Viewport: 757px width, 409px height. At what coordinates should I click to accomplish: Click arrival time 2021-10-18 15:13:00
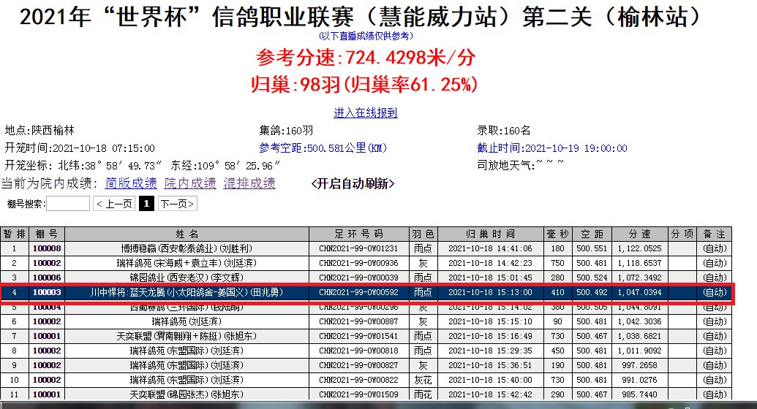click(491, 292)
